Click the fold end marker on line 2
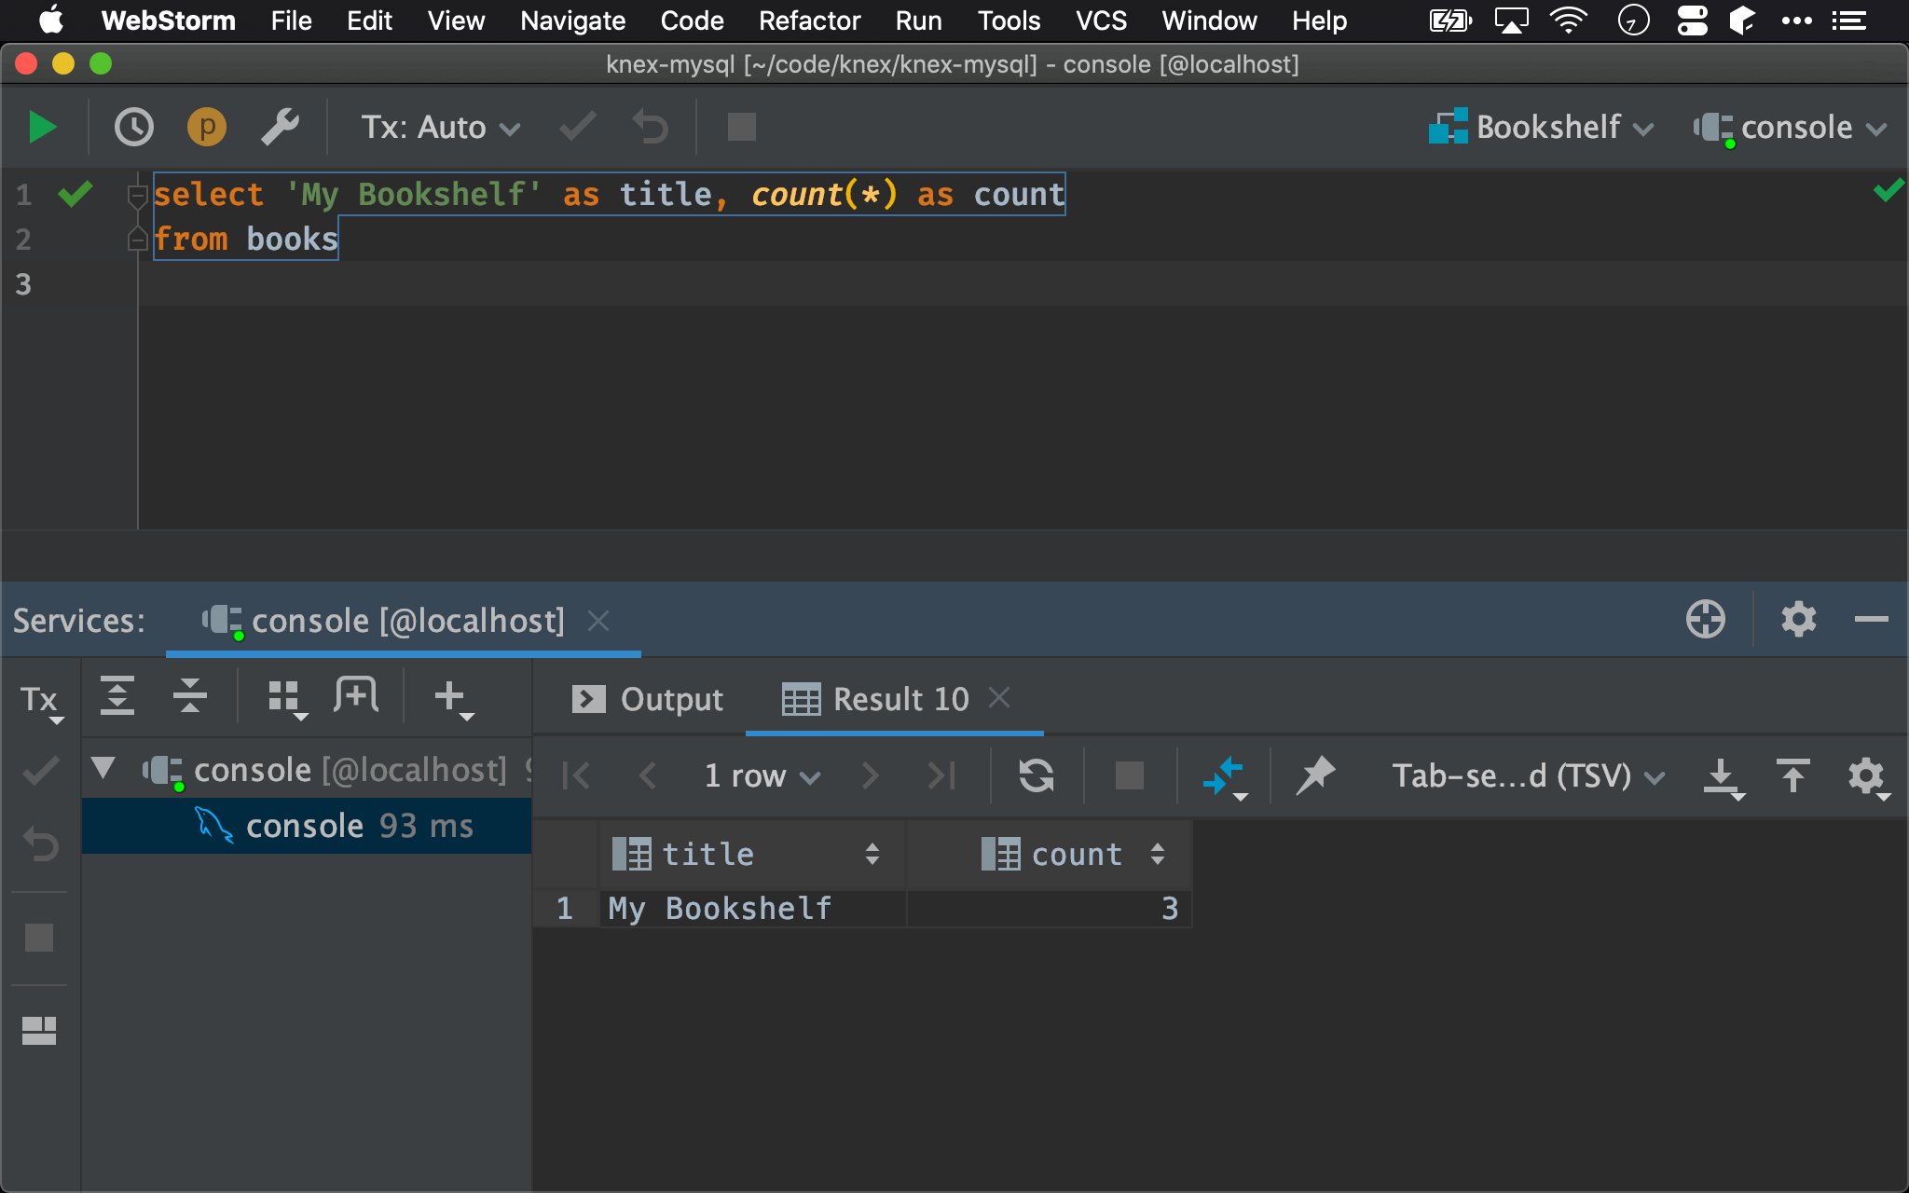Image resolution: width=1909 pixels, height=1193 pixels. [137, 240]
